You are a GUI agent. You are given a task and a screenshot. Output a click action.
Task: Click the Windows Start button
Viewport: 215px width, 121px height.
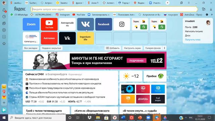[4, 118]
